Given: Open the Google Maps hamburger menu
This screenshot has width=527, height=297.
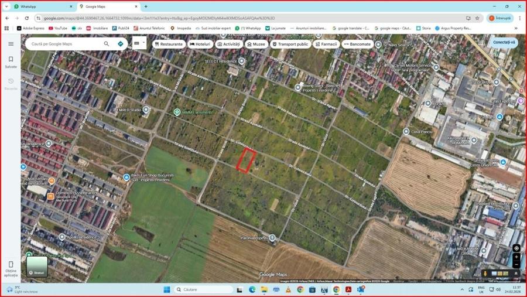Looking at the screenshot, I should pyautogui.click(x=11, y=44).
